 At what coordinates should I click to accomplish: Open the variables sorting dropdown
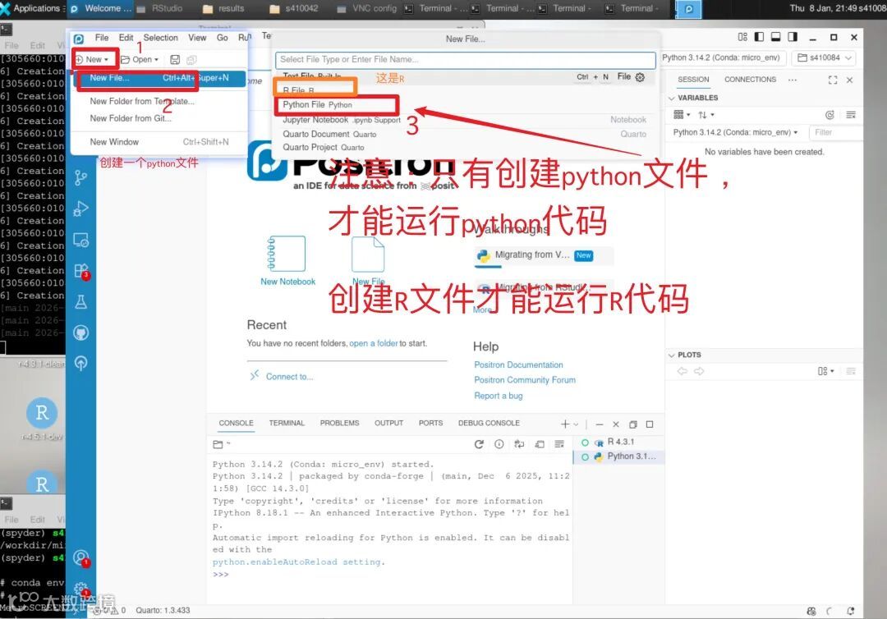pyautogui.click(x=706, y=115)
